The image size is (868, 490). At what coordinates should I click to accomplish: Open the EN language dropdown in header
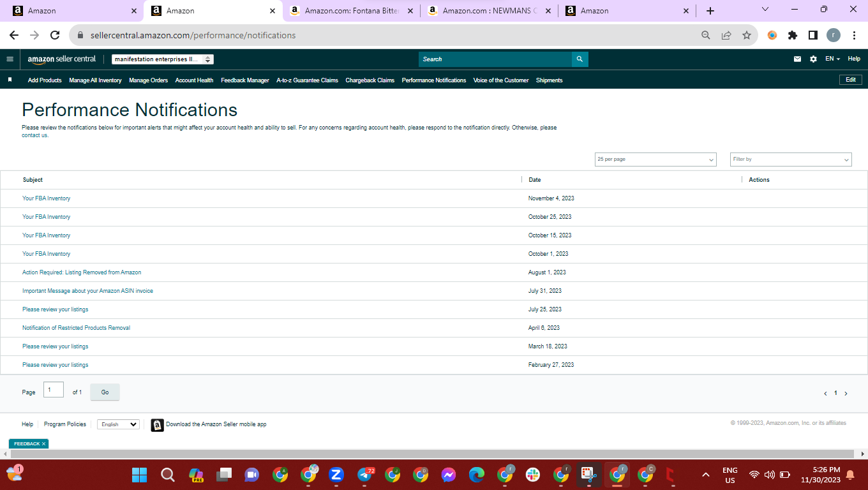click(x=832, y=59)
